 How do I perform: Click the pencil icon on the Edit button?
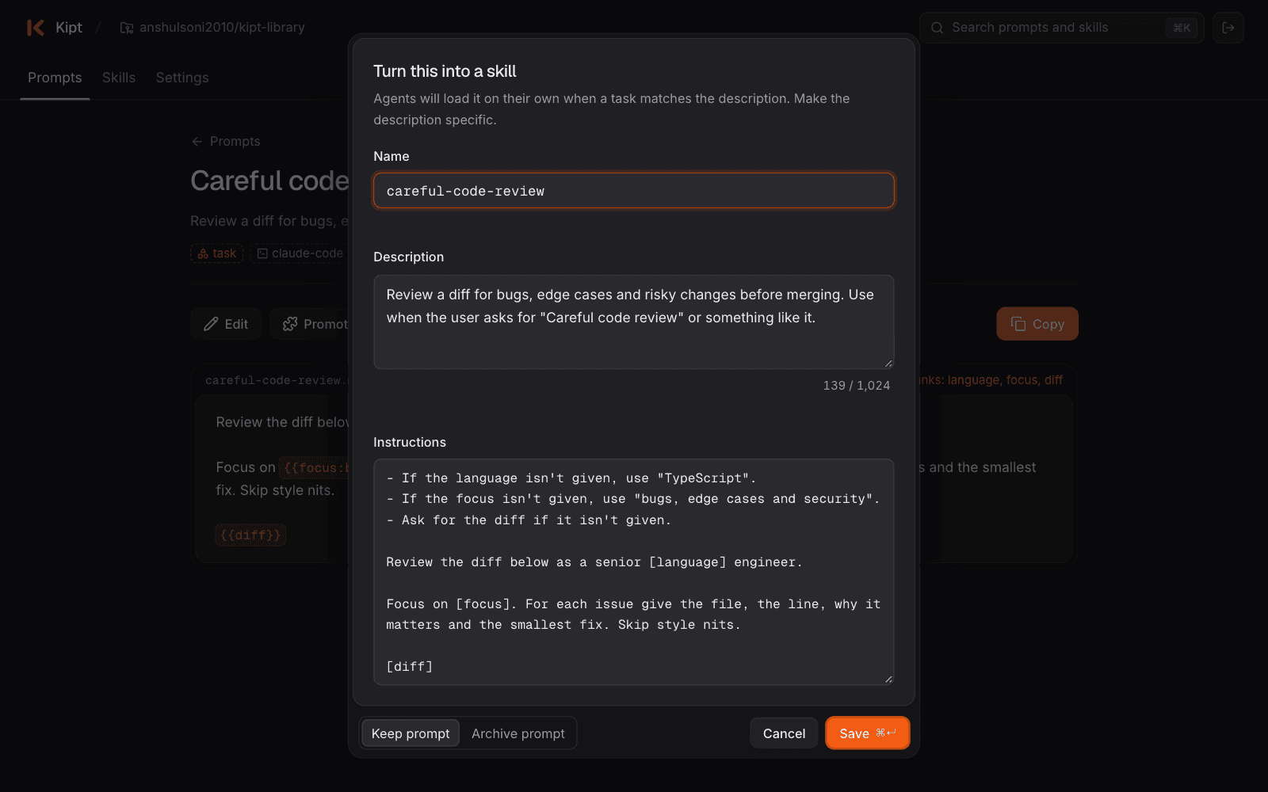click(x=211, y=324)
